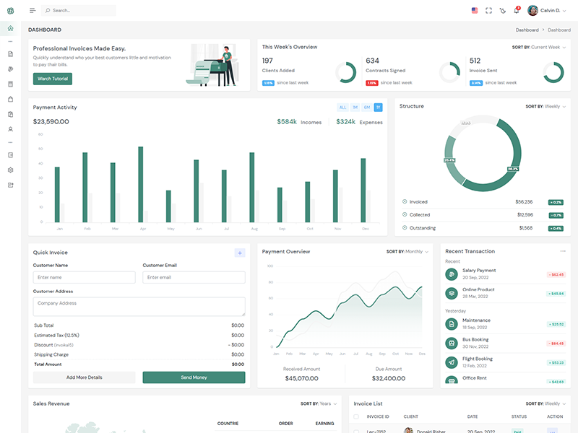
Task: Open the Calvin D. profile dropdown
Action: [548, 10]
